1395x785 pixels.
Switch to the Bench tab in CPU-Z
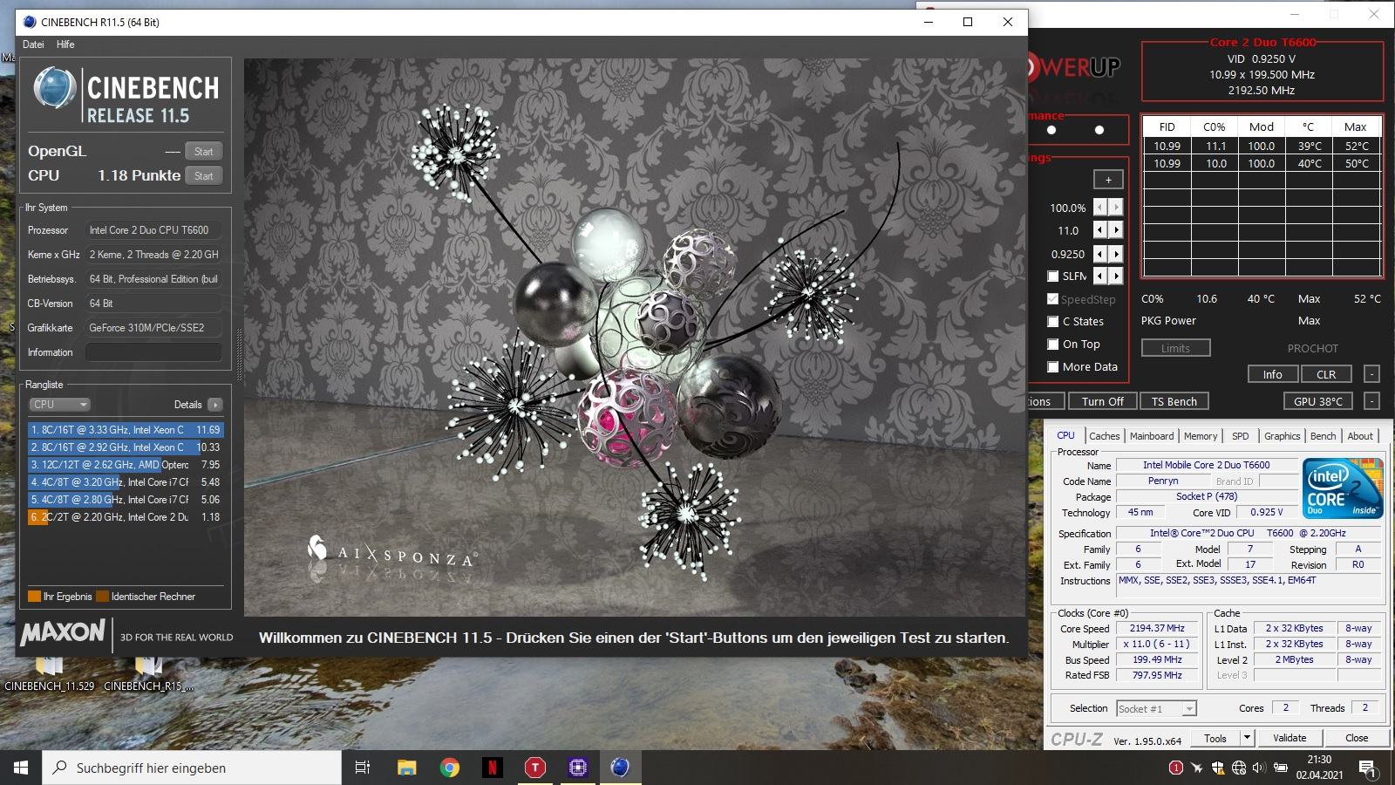click(x=1323, y=436)
